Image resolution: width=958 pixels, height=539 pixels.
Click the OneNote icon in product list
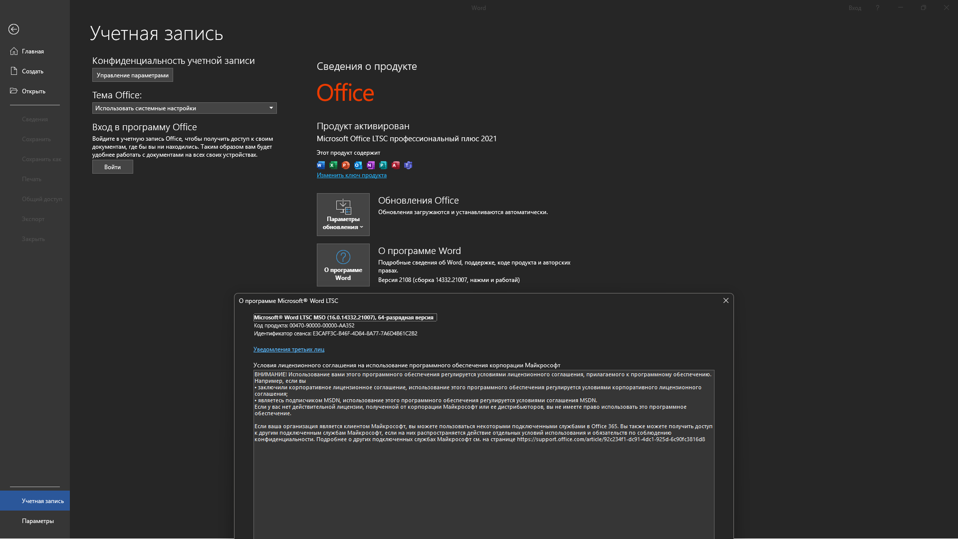tap(371, 165)
